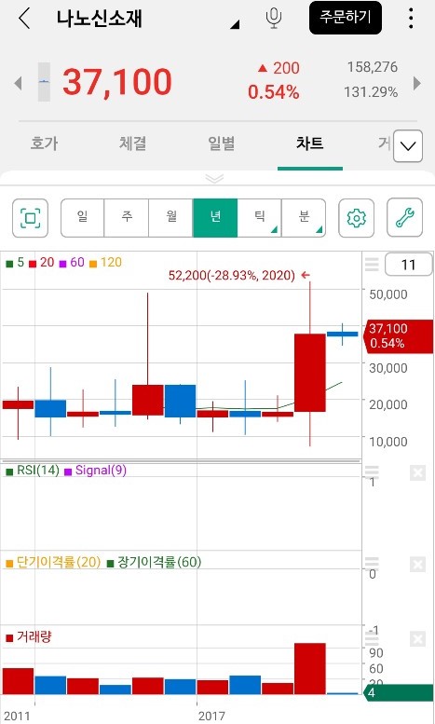
Task: Go back with the top-left arrow
Action: [24, 19]
